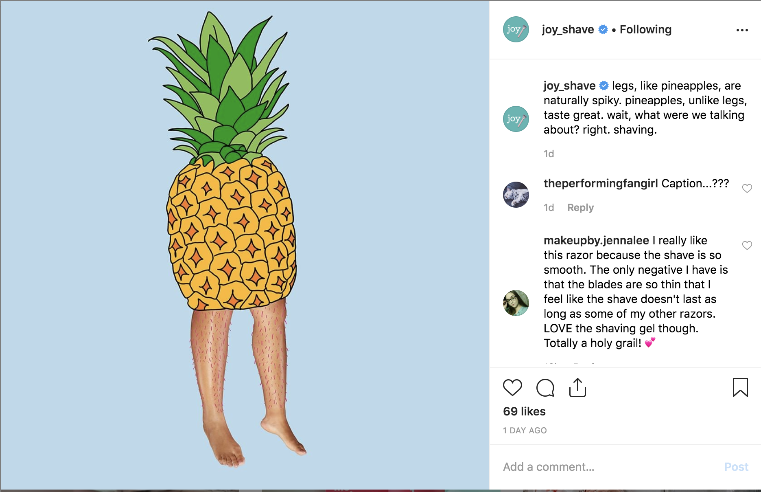Viewport: 761px width, 492px height.
Task: Share the post via the share icon
Action: [577, 387]
